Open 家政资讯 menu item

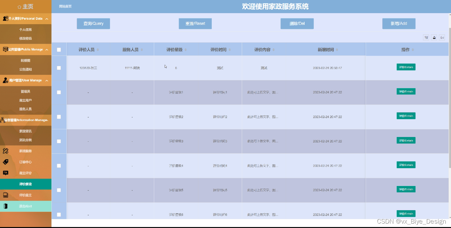coord(26,131)
